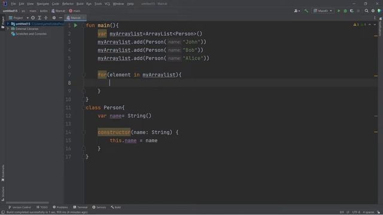This screenshot has height=215, width=383.
Task: Expand External Libraries tree node
Action: pos(8,29)
